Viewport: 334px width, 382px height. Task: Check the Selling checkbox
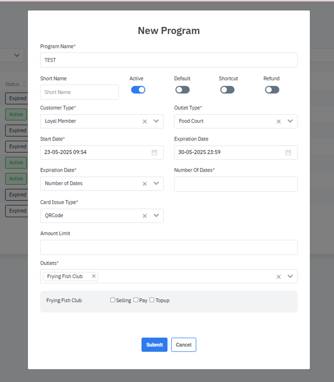pos(113,300)
